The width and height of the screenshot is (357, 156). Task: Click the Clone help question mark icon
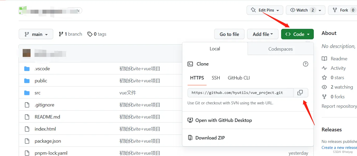tap(306, 64)
